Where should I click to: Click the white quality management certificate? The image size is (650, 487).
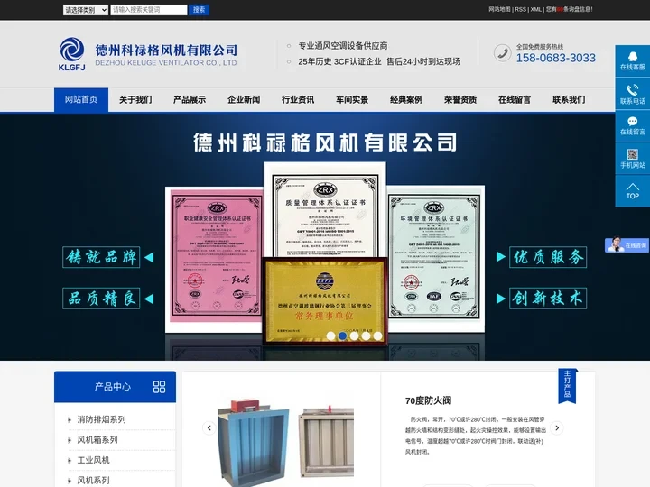pyautogui.click(x=325, y=209)
